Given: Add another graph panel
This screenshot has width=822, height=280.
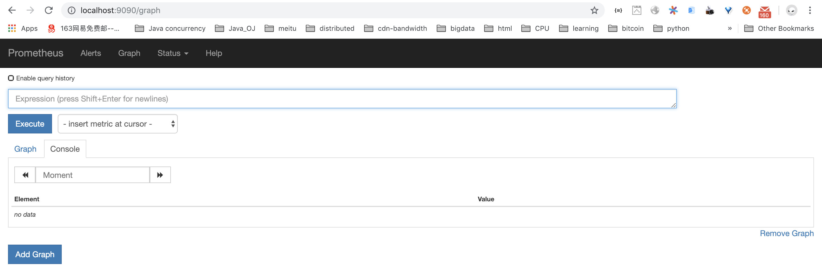Looking at the screenshot, I should [35, 254].
